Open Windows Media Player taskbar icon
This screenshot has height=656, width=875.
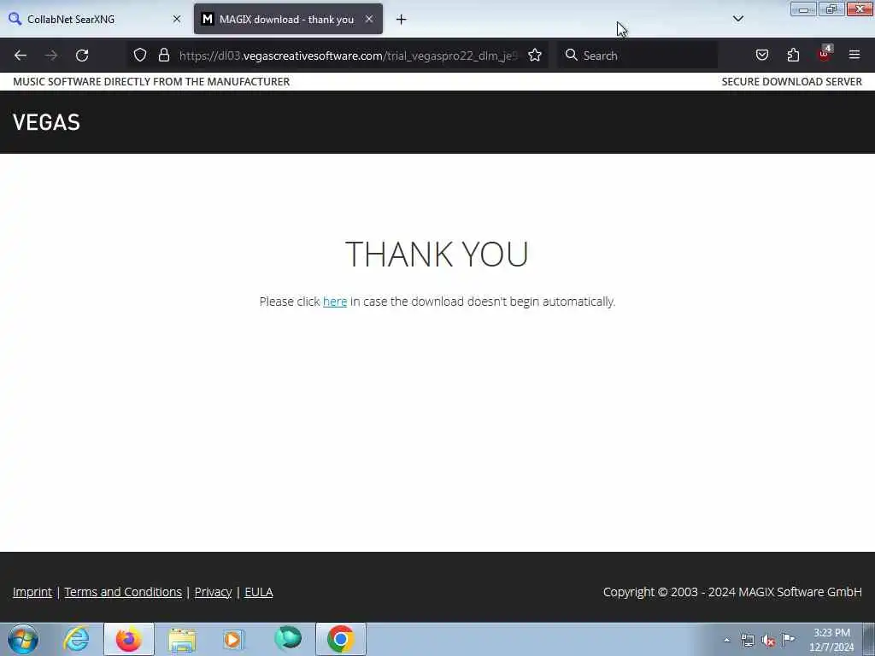234,639
